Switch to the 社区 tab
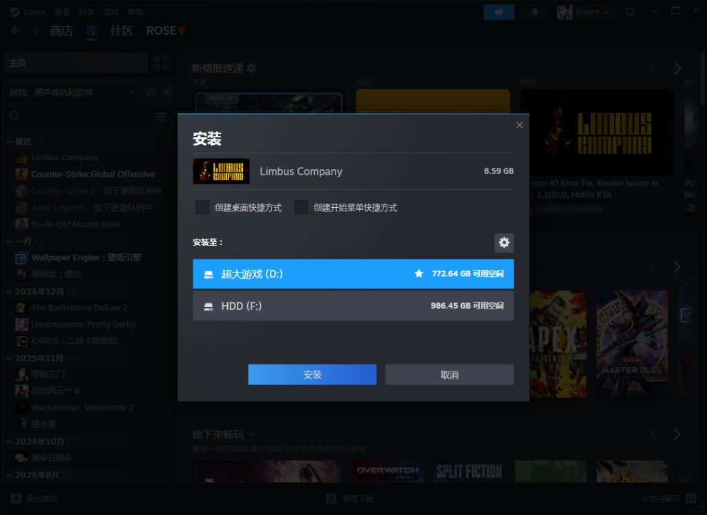 point(121,30)
